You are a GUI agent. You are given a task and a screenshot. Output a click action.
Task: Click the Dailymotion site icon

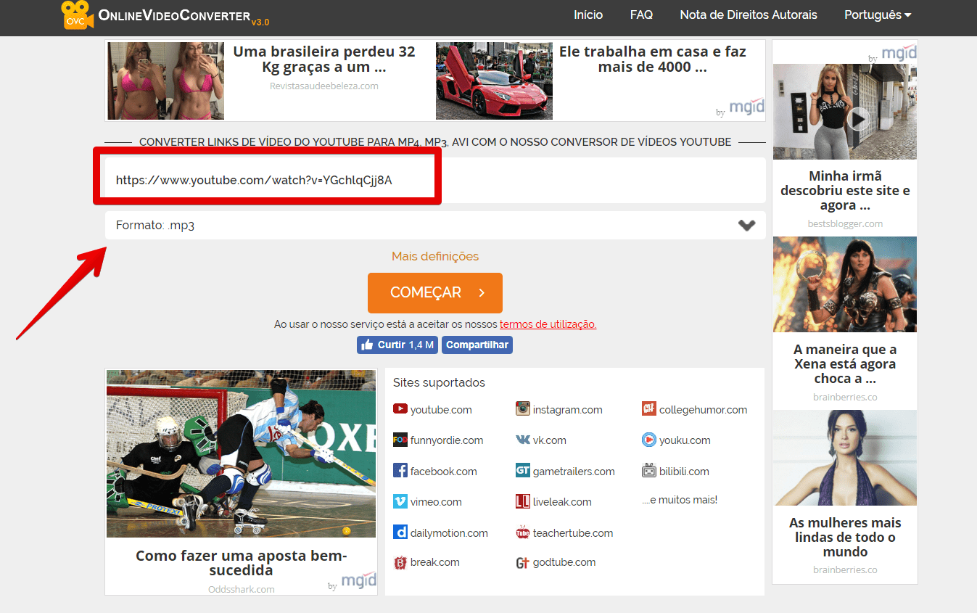click(400, 532)
